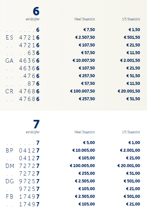Select the DM 72727 lottery number

pos(23,166)
